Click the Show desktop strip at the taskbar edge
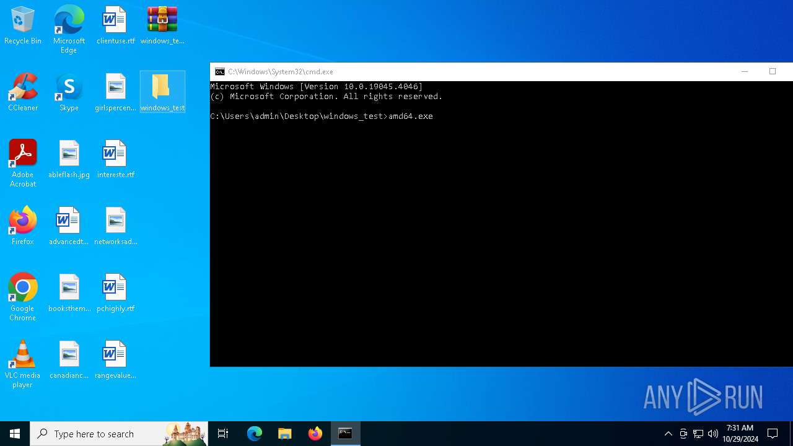Screen dimensions: 793x446 (x=791, y=434)
